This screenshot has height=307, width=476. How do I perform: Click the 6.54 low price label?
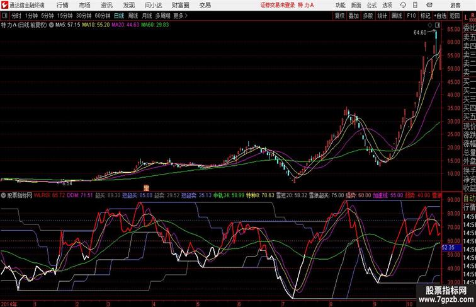click(67, 183)
